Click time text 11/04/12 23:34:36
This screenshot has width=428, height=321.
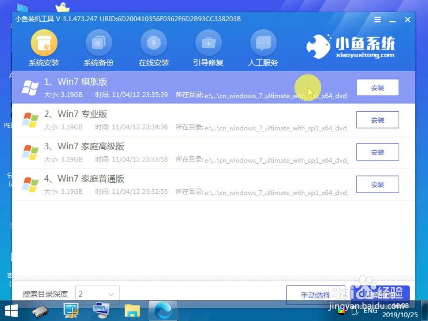tap(140, 127)
